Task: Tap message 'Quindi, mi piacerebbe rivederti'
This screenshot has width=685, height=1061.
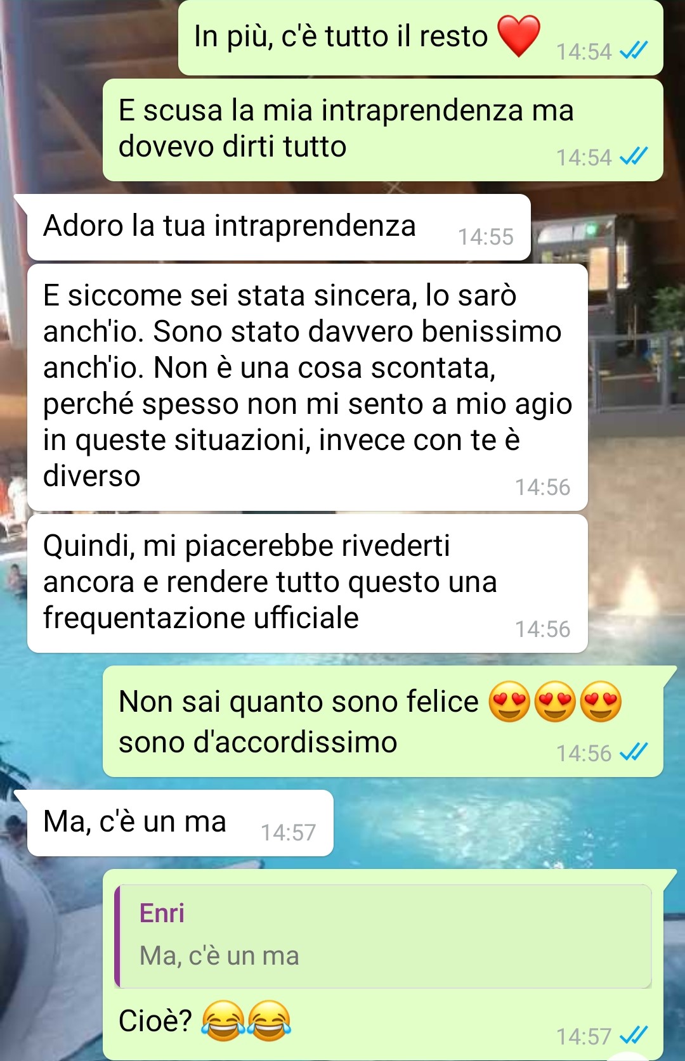Action: [307, 583]
